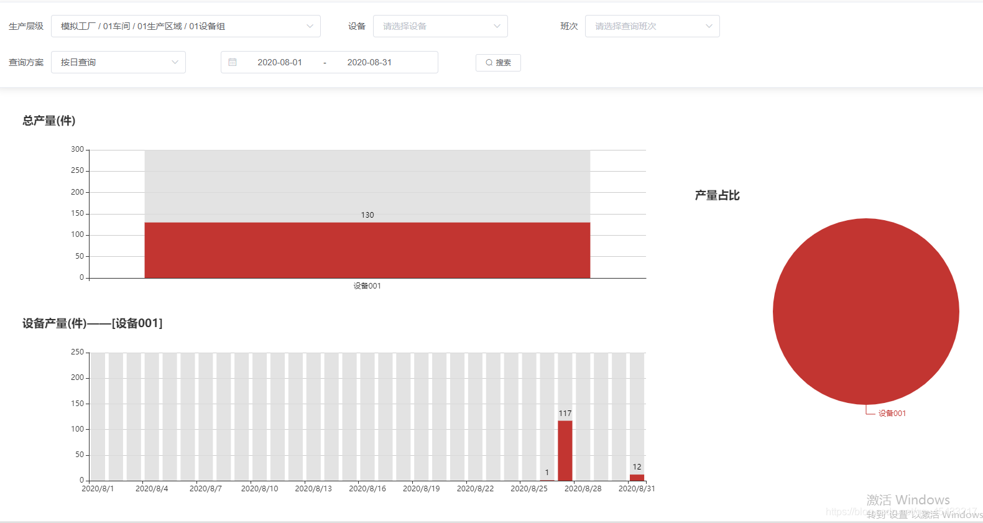Click the 2020/8/4 axis label

[152, 489]
